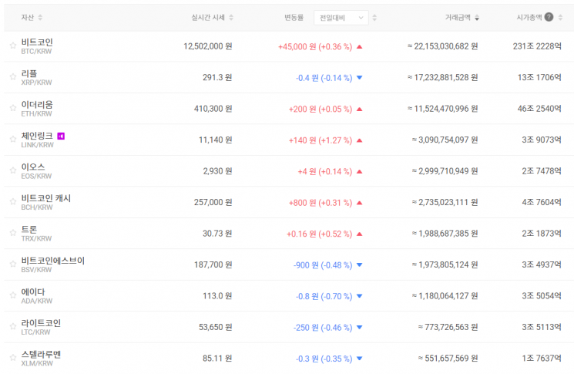
Task: Star the 라이트코인 LTC/KRW row
Action: click(x=13, y=326)
